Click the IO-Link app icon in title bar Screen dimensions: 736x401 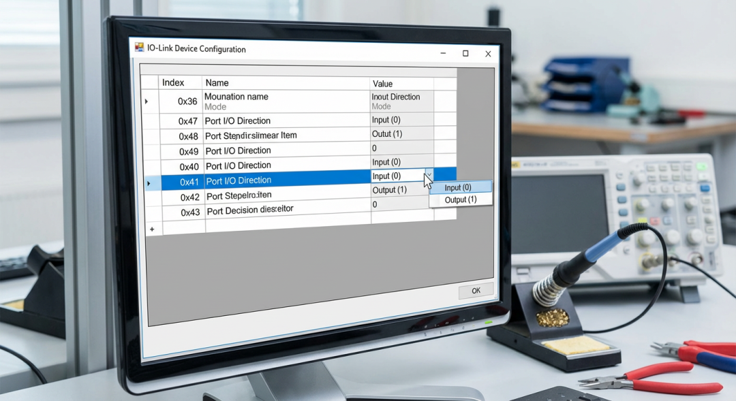point(140,48)
